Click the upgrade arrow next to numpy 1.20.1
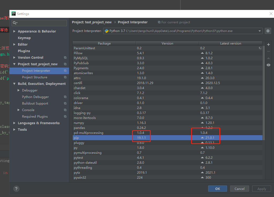This screenshot has width=274, height=197. click(202, 123)
